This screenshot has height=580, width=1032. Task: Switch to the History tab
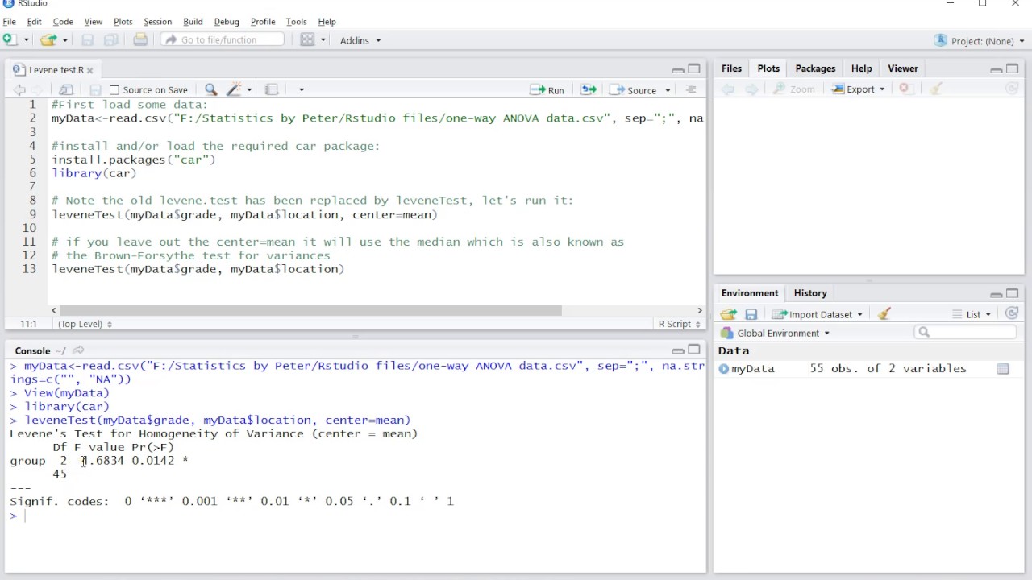point(810,293)
